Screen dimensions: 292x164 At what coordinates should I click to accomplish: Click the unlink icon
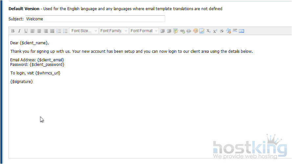click(189, 31)
